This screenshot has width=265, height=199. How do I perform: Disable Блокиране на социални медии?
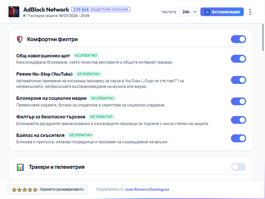(238, 101)
